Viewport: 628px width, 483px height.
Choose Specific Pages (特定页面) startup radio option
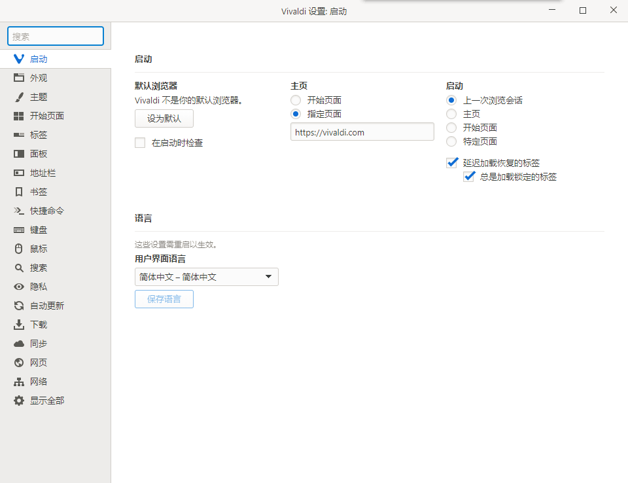451,141
